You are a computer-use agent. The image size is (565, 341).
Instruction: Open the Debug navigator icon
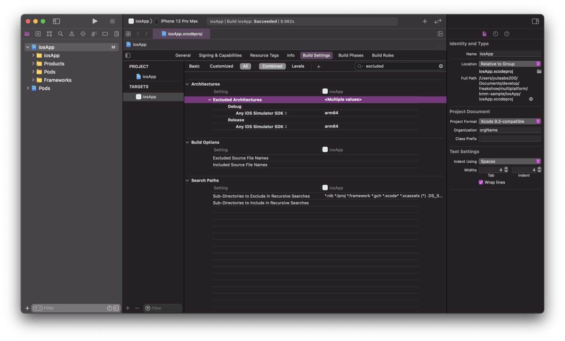94,34
